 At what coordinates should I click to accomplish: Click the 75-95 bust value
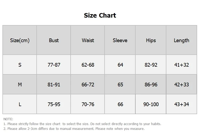[x=54, y=104]
